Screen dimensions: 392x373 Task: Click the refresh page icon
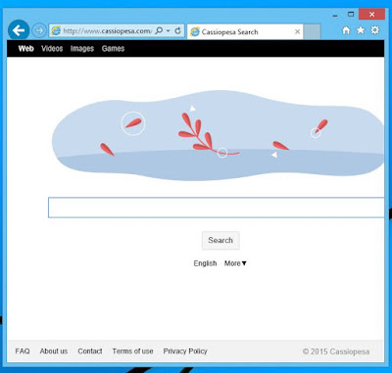pos(177,31)
